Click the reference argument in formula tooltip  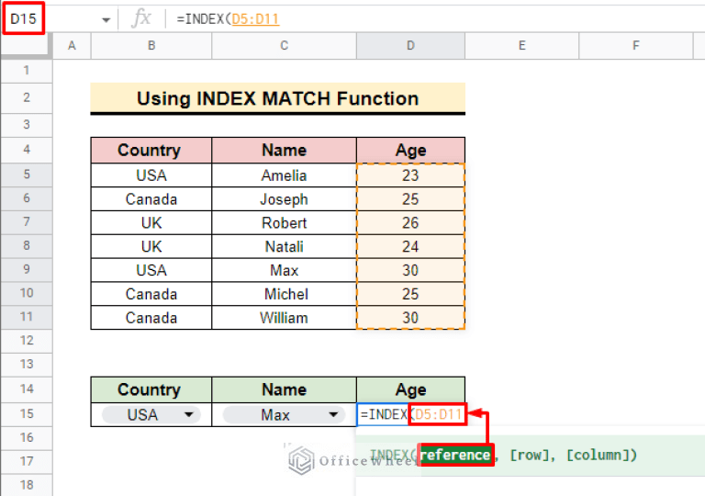click(455, 455)
